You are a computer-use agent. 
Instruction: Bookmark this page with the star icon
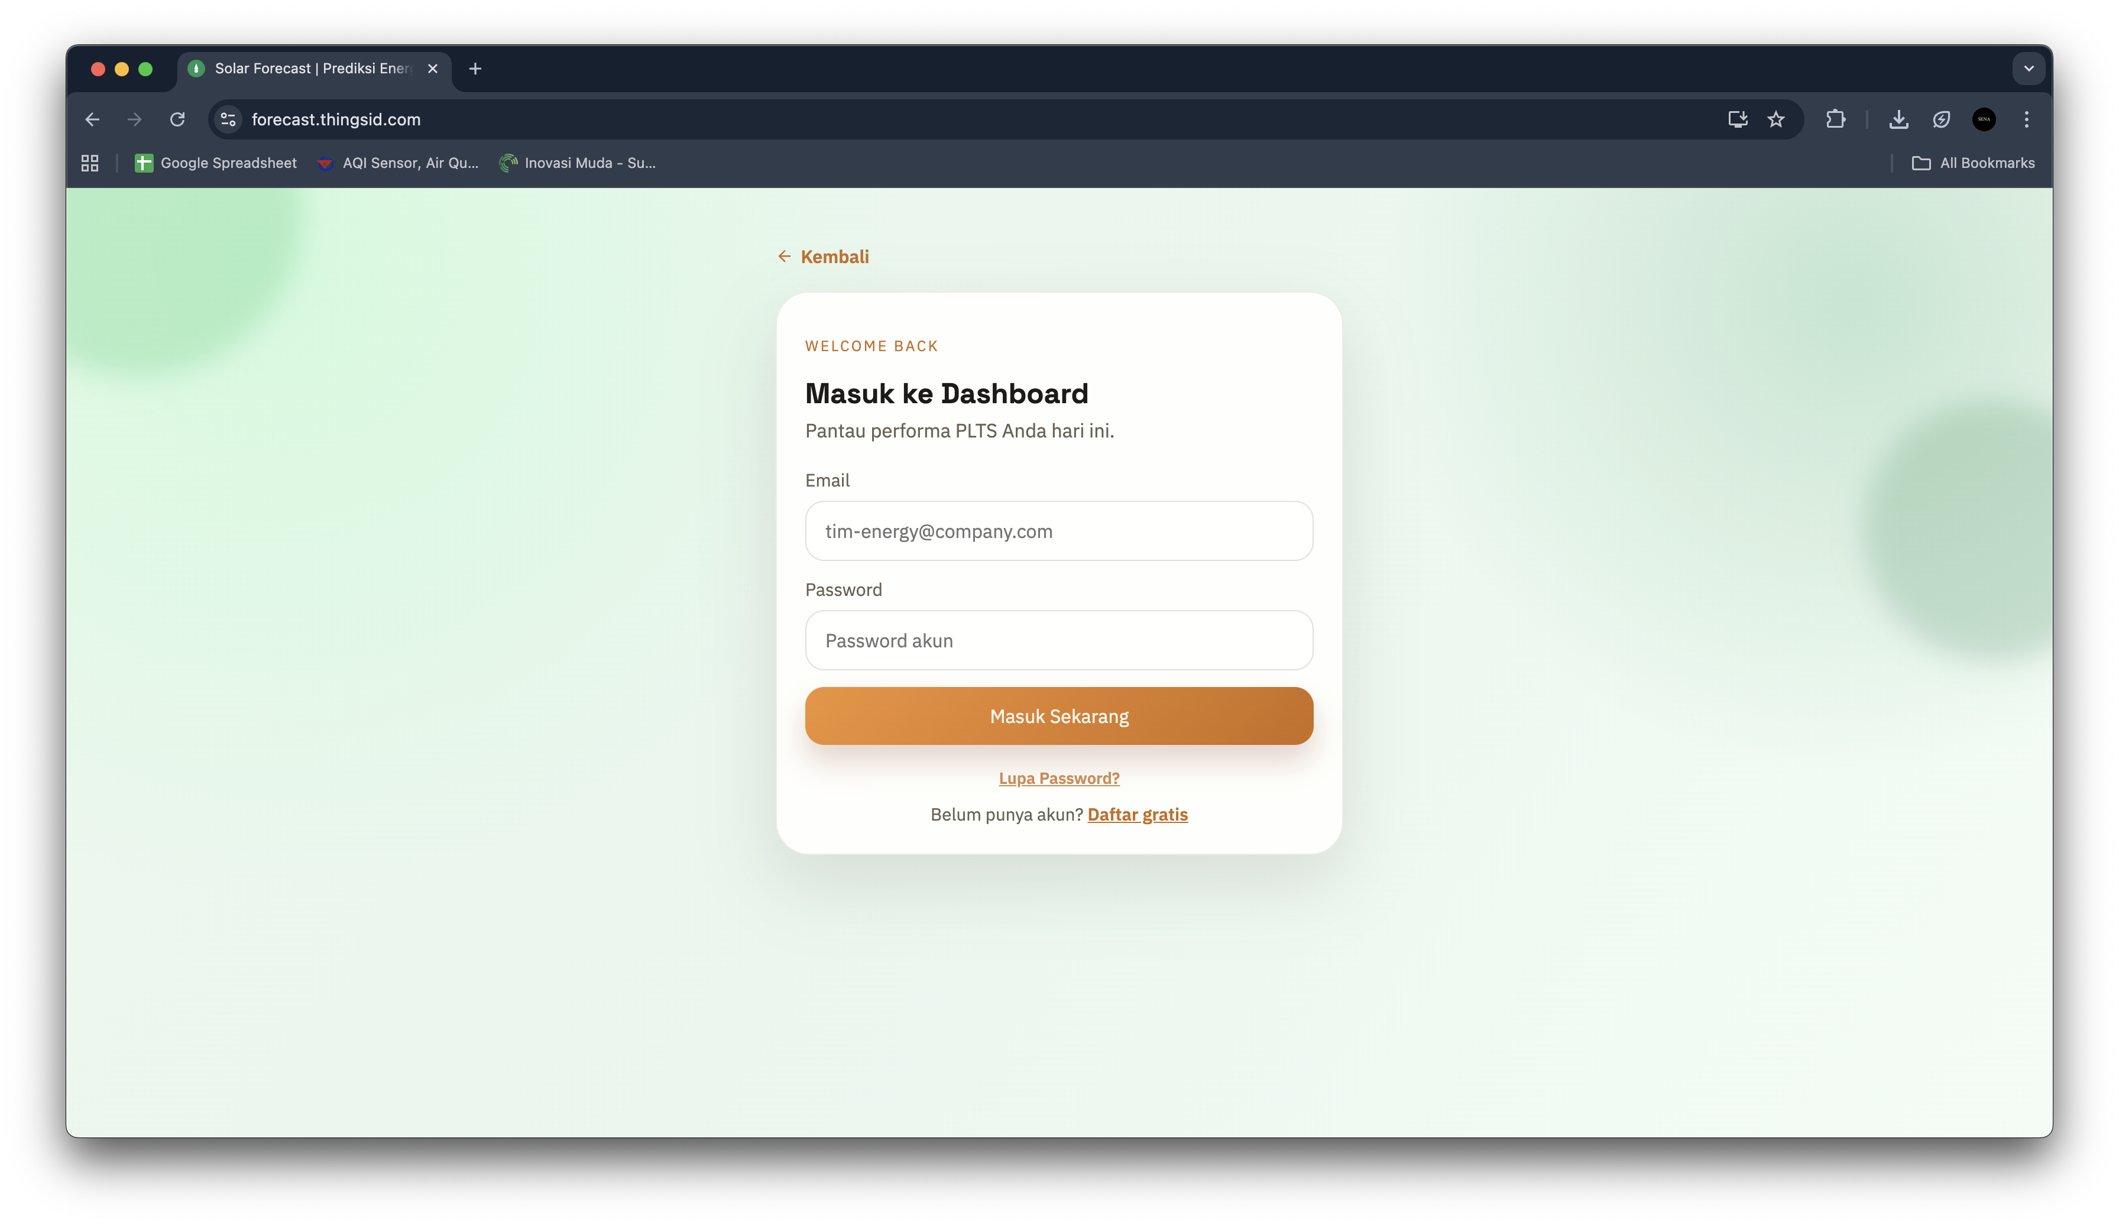pyautogui.click(x=1776, y=119)
